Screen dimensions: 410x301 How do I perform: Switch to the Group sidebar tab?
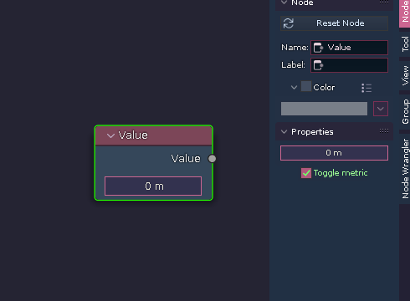(405, 111)
